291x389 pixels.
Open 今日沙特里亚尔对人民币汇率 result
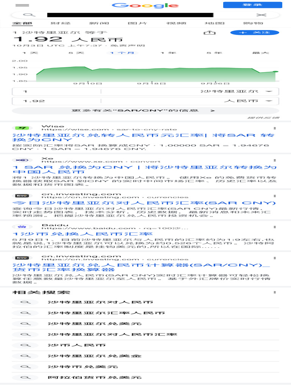click(144, 203)
